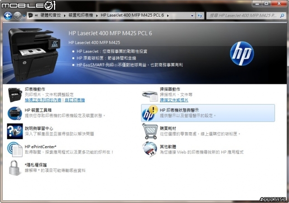The image size is (289, 203).
Task: Open 自訂印表機 link
Action: 75,100
